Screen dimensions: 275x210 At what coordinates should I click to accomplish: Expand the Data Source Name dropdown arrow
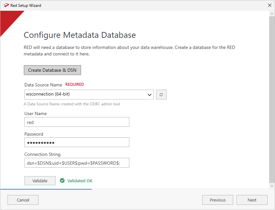coord(150,95)
